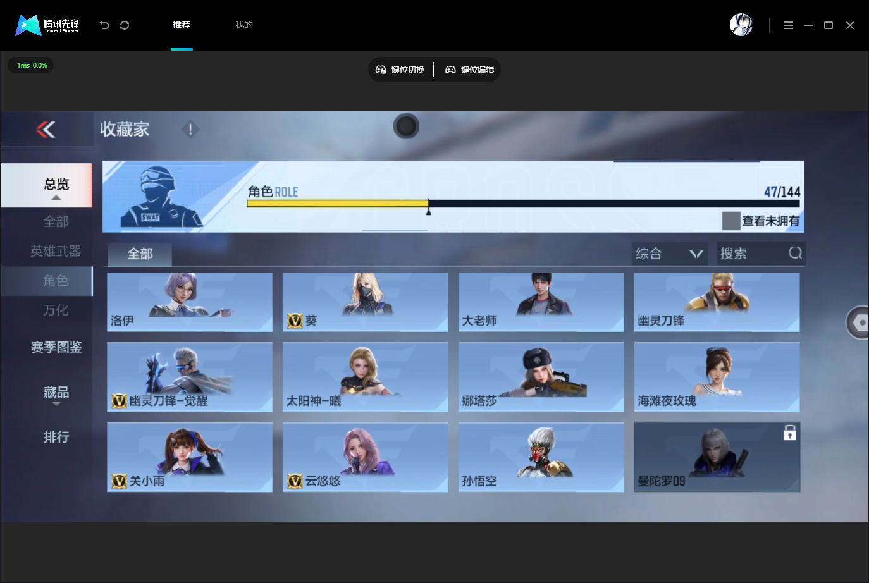Click the 47/144 role count text
869x583 pixels.
point(782,192)
